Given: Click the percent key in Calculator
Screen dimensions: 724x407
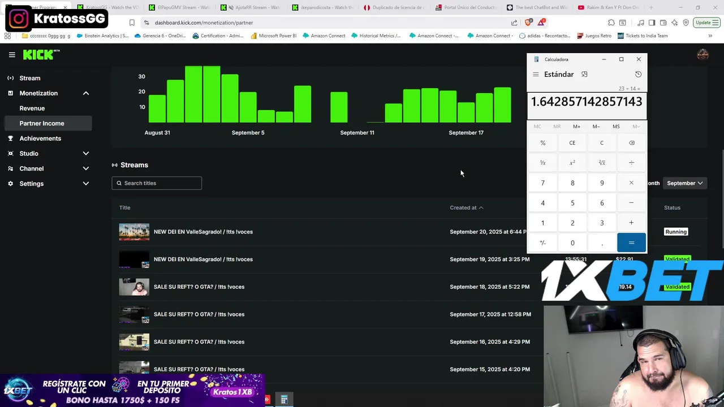Looking at the screenshot, I should coord(543,143).
